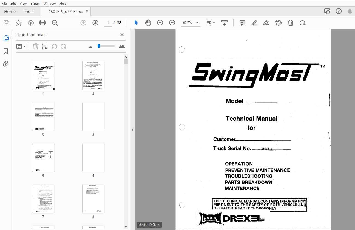Screen dimensions: 355x230
Task: Open the read mode keyboard icon
Action: (x=225, y=23)
